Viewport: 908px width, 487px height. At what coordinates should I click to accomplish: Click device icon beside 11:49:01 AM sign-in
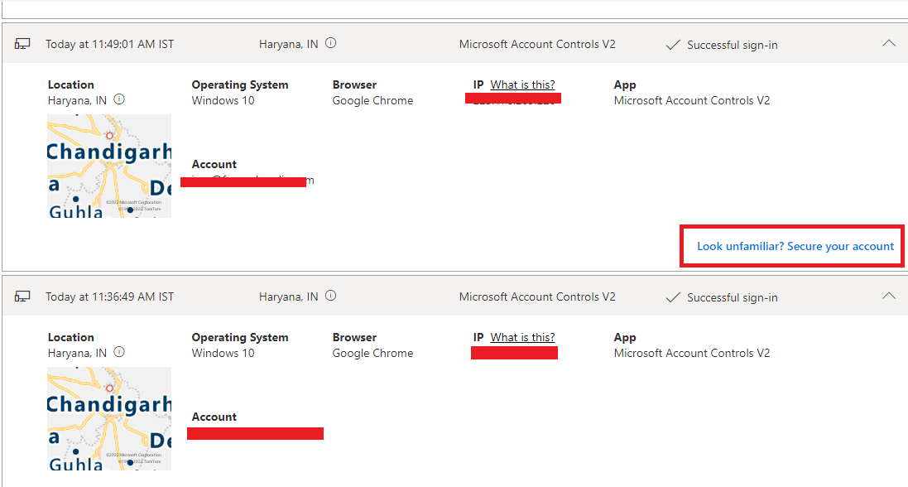[22, 44]
